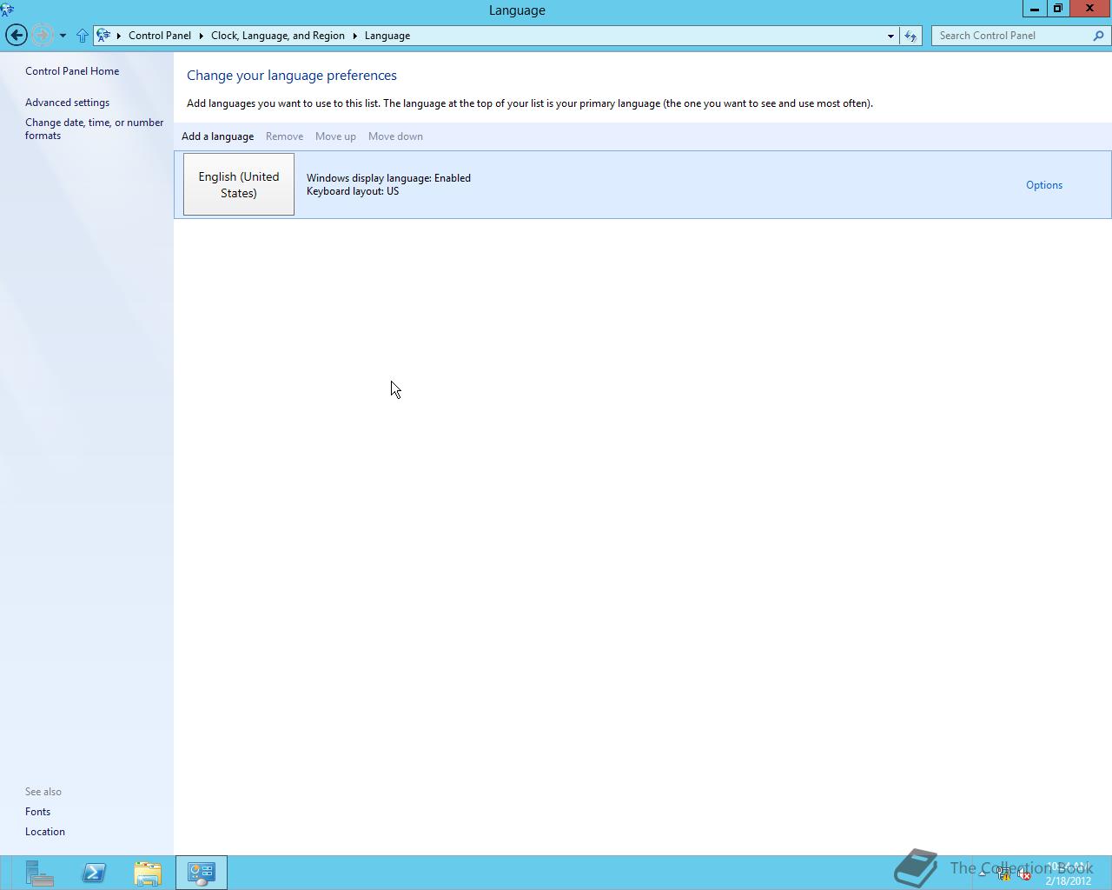1112x890 pixels.
Task: Open Control Panel breadcrumb in address bar
Action: (x=160, y=36)
